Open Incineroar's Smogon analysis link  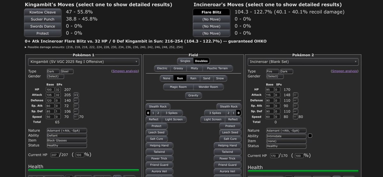click(x=345, y=71)
